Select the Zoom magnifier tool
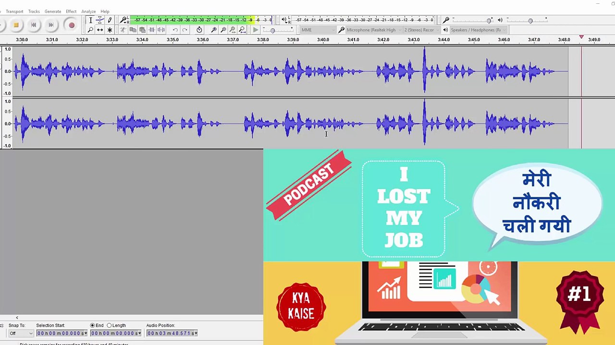Image resolution: width=615 pixels, height=345 pixels. [90, 30]
